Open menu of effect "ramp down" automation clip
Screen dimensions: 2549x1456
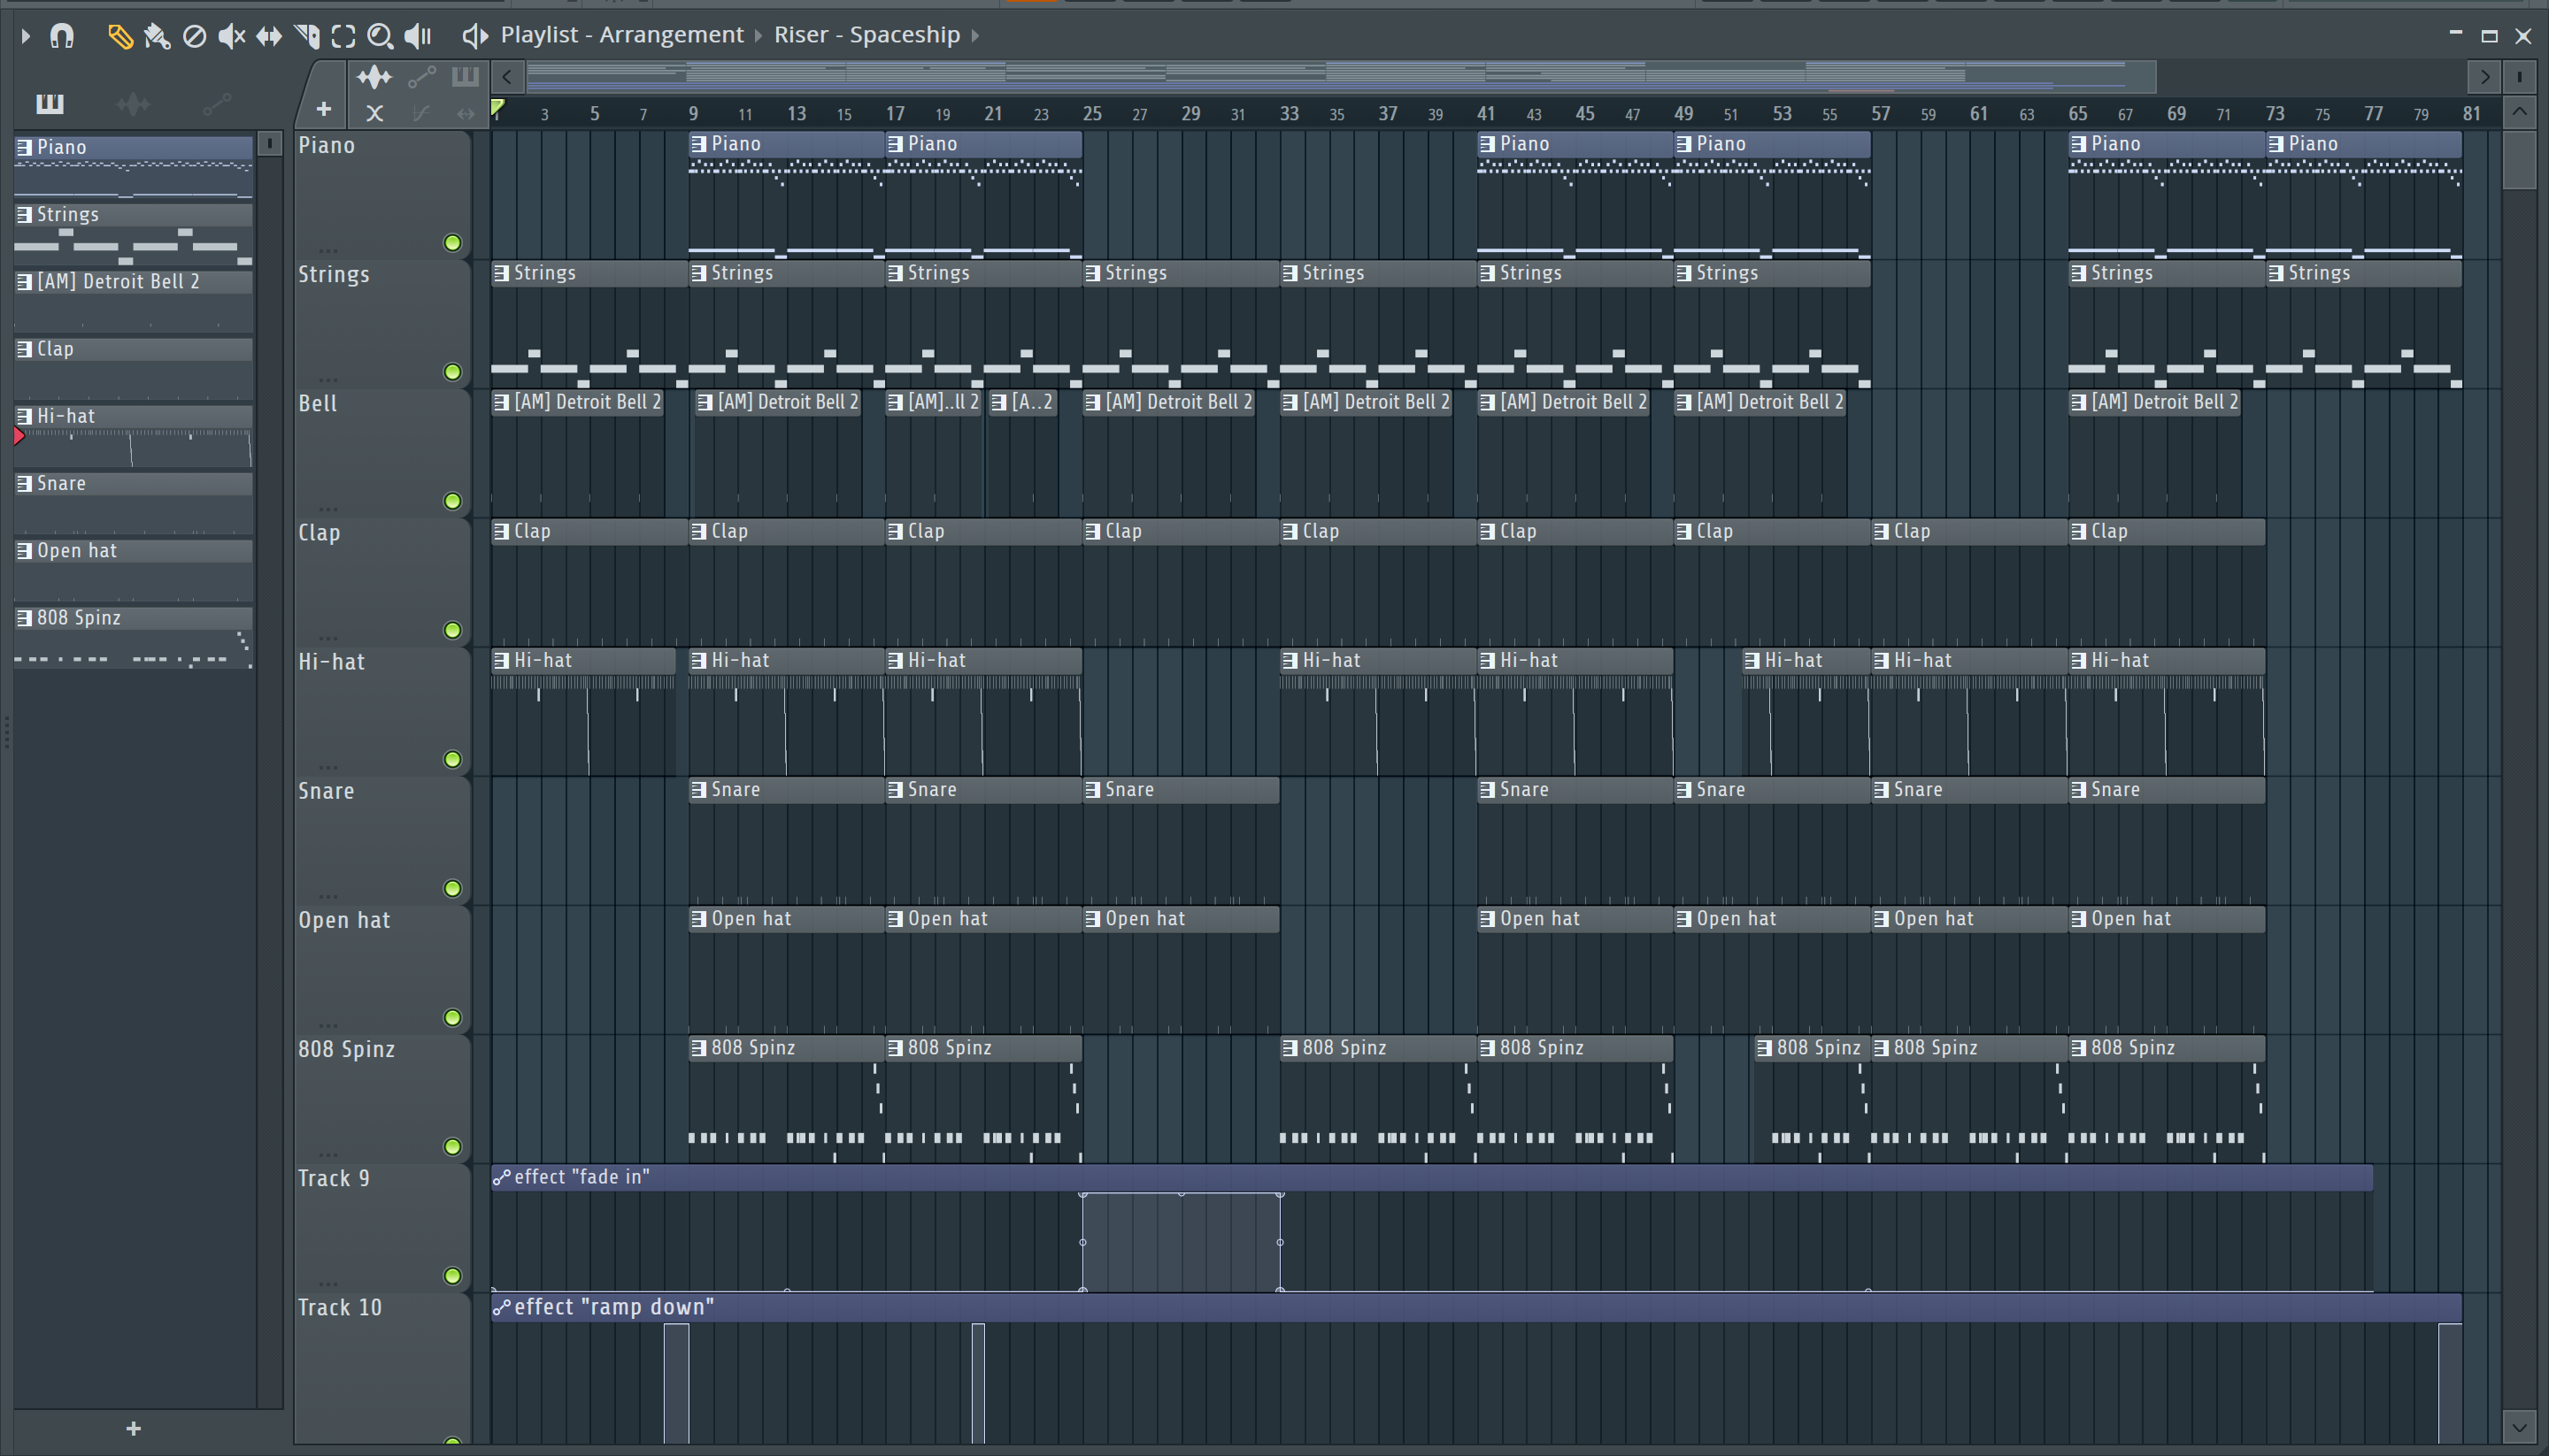502,1307
